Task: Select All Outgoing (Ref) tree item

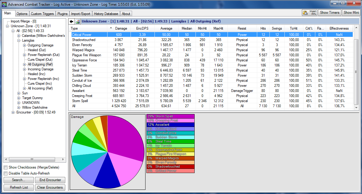Action: click(40, 64)
